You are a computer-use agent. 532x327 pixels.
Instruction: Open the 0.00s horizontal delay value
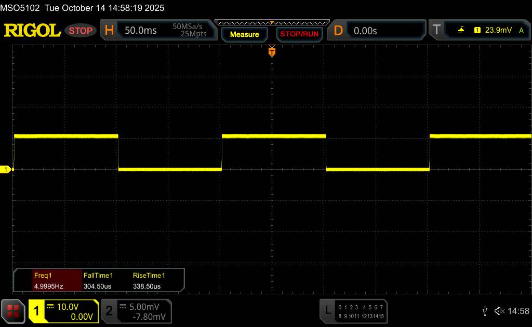(365, 31)
